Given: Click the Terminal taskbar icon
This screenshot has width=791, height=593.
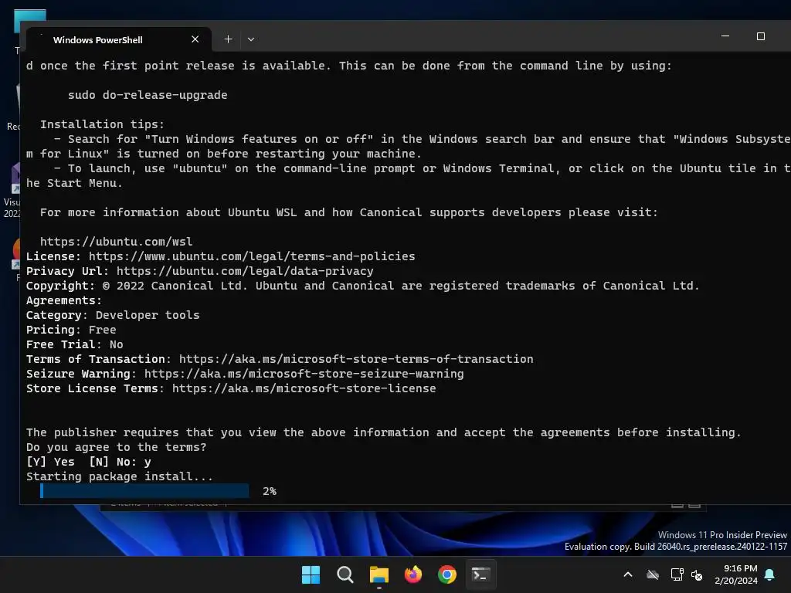Looking at the screenshot, I should [x=480, y=574].
